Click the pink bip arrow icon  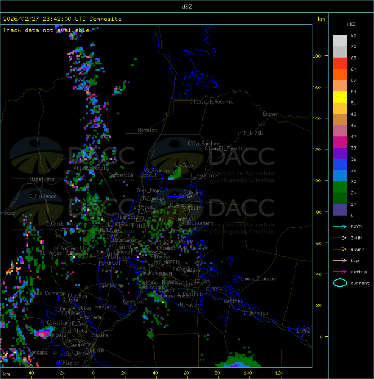coord(340,260)
